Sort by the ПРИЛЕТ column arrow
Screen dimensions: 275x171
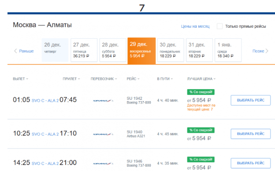[79, 79]
